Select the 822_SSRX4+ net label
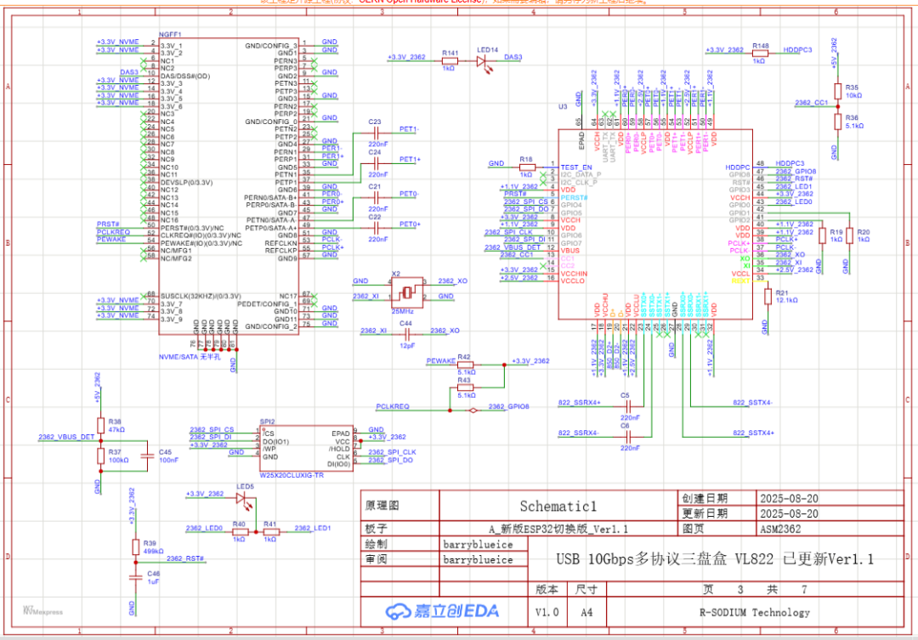Screen dimensions: 918x640 click(x=579, y=402)
